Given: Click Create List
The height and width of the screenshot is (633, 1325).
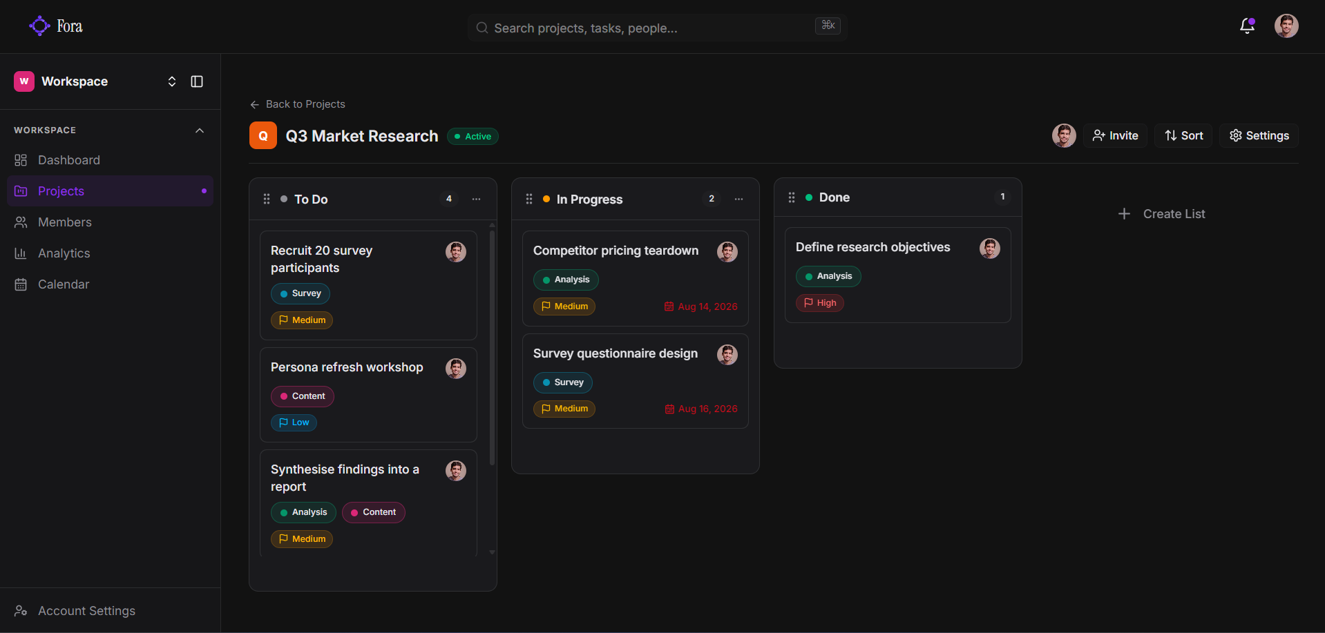Looking at the screenshot, I should click(x=1161, y=214).
